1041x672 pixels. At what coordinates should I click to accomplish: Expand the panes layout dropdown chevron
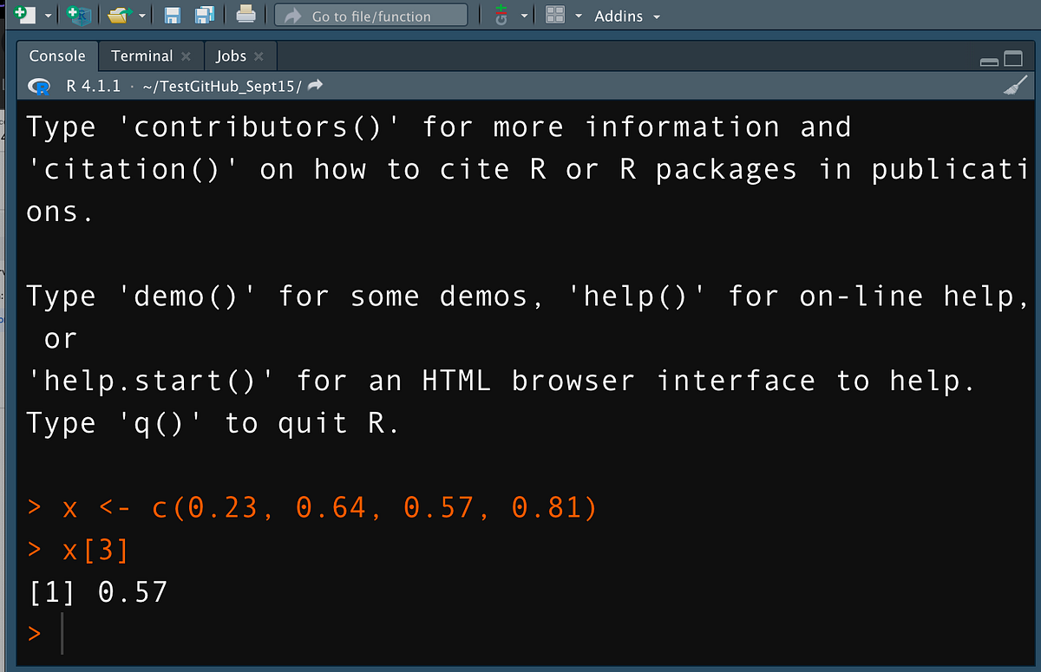(x=578, y=15)
